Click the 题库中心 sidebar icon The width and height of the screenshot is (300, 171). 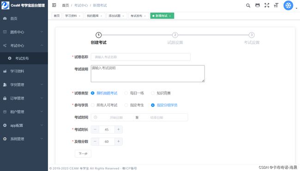(x=5, y=32)
